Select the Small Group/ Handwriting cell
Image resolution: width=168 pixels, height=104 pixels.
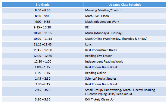[125, 92]
